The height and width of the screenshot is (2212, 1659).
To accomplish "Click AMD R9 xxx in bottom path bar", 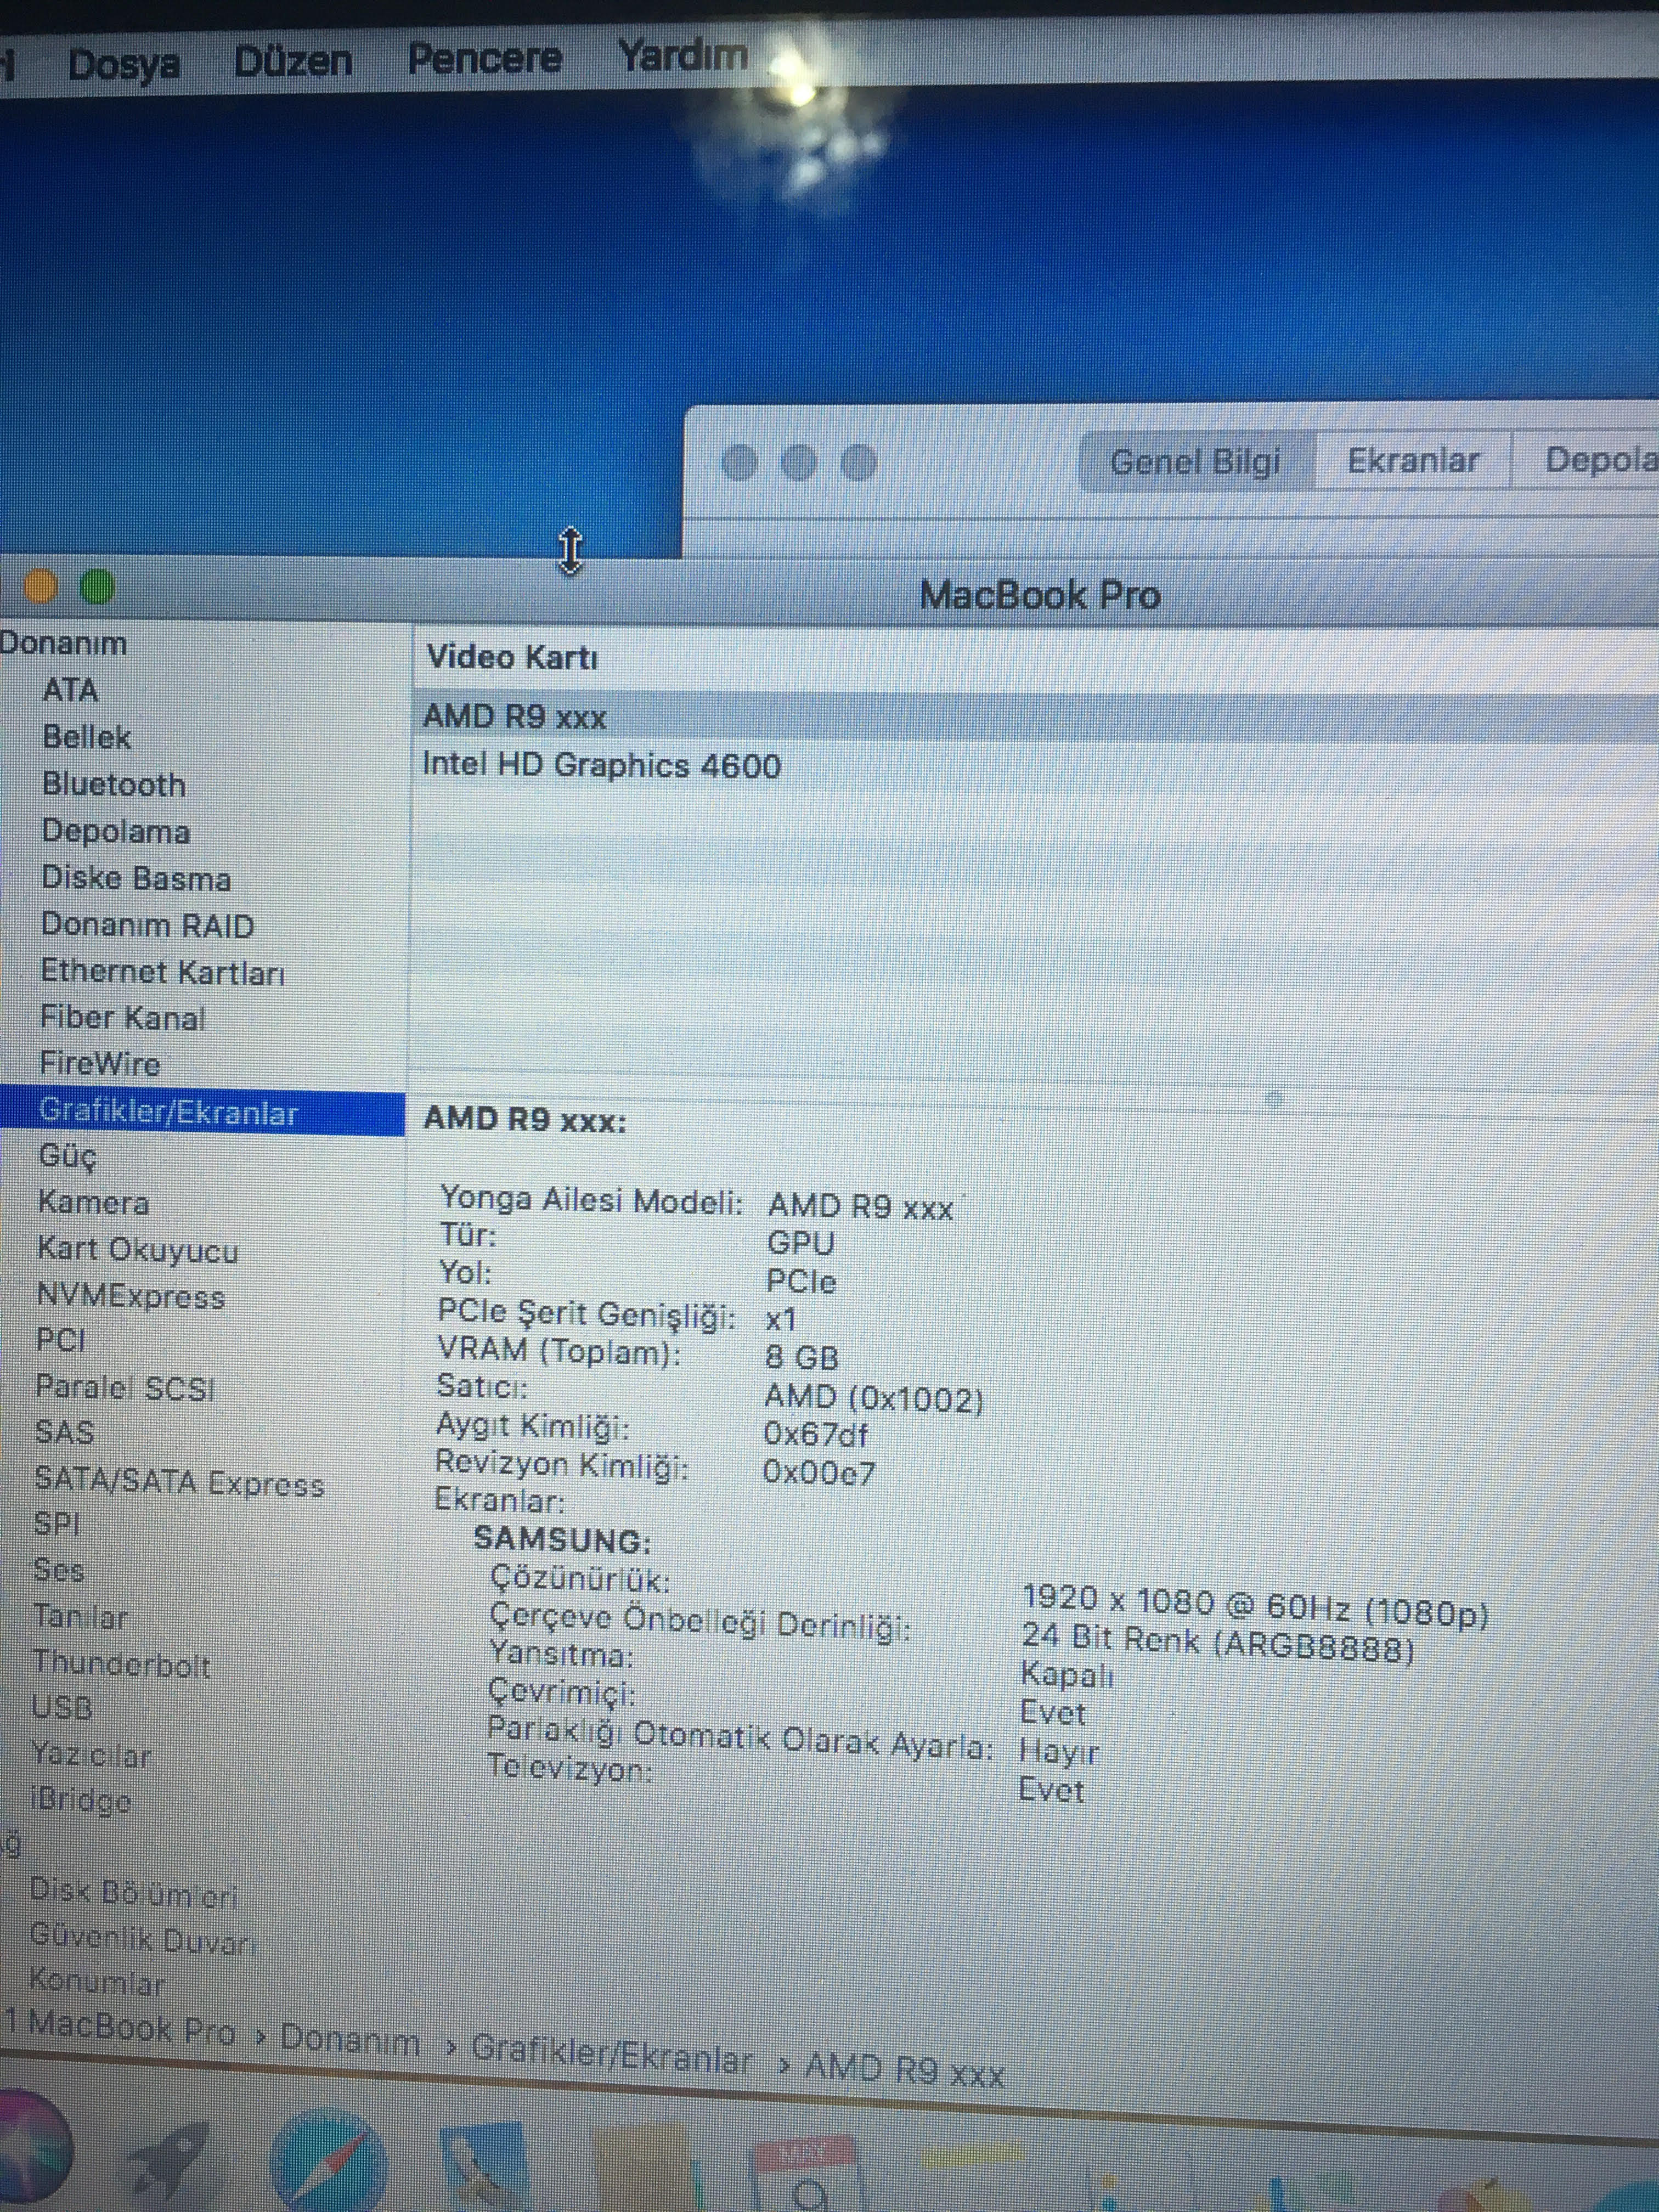I will point(904,2069).
